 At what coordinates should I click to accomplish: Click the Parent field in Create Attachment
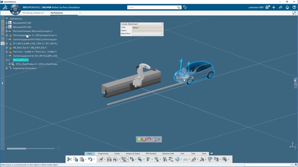point(147,31)
